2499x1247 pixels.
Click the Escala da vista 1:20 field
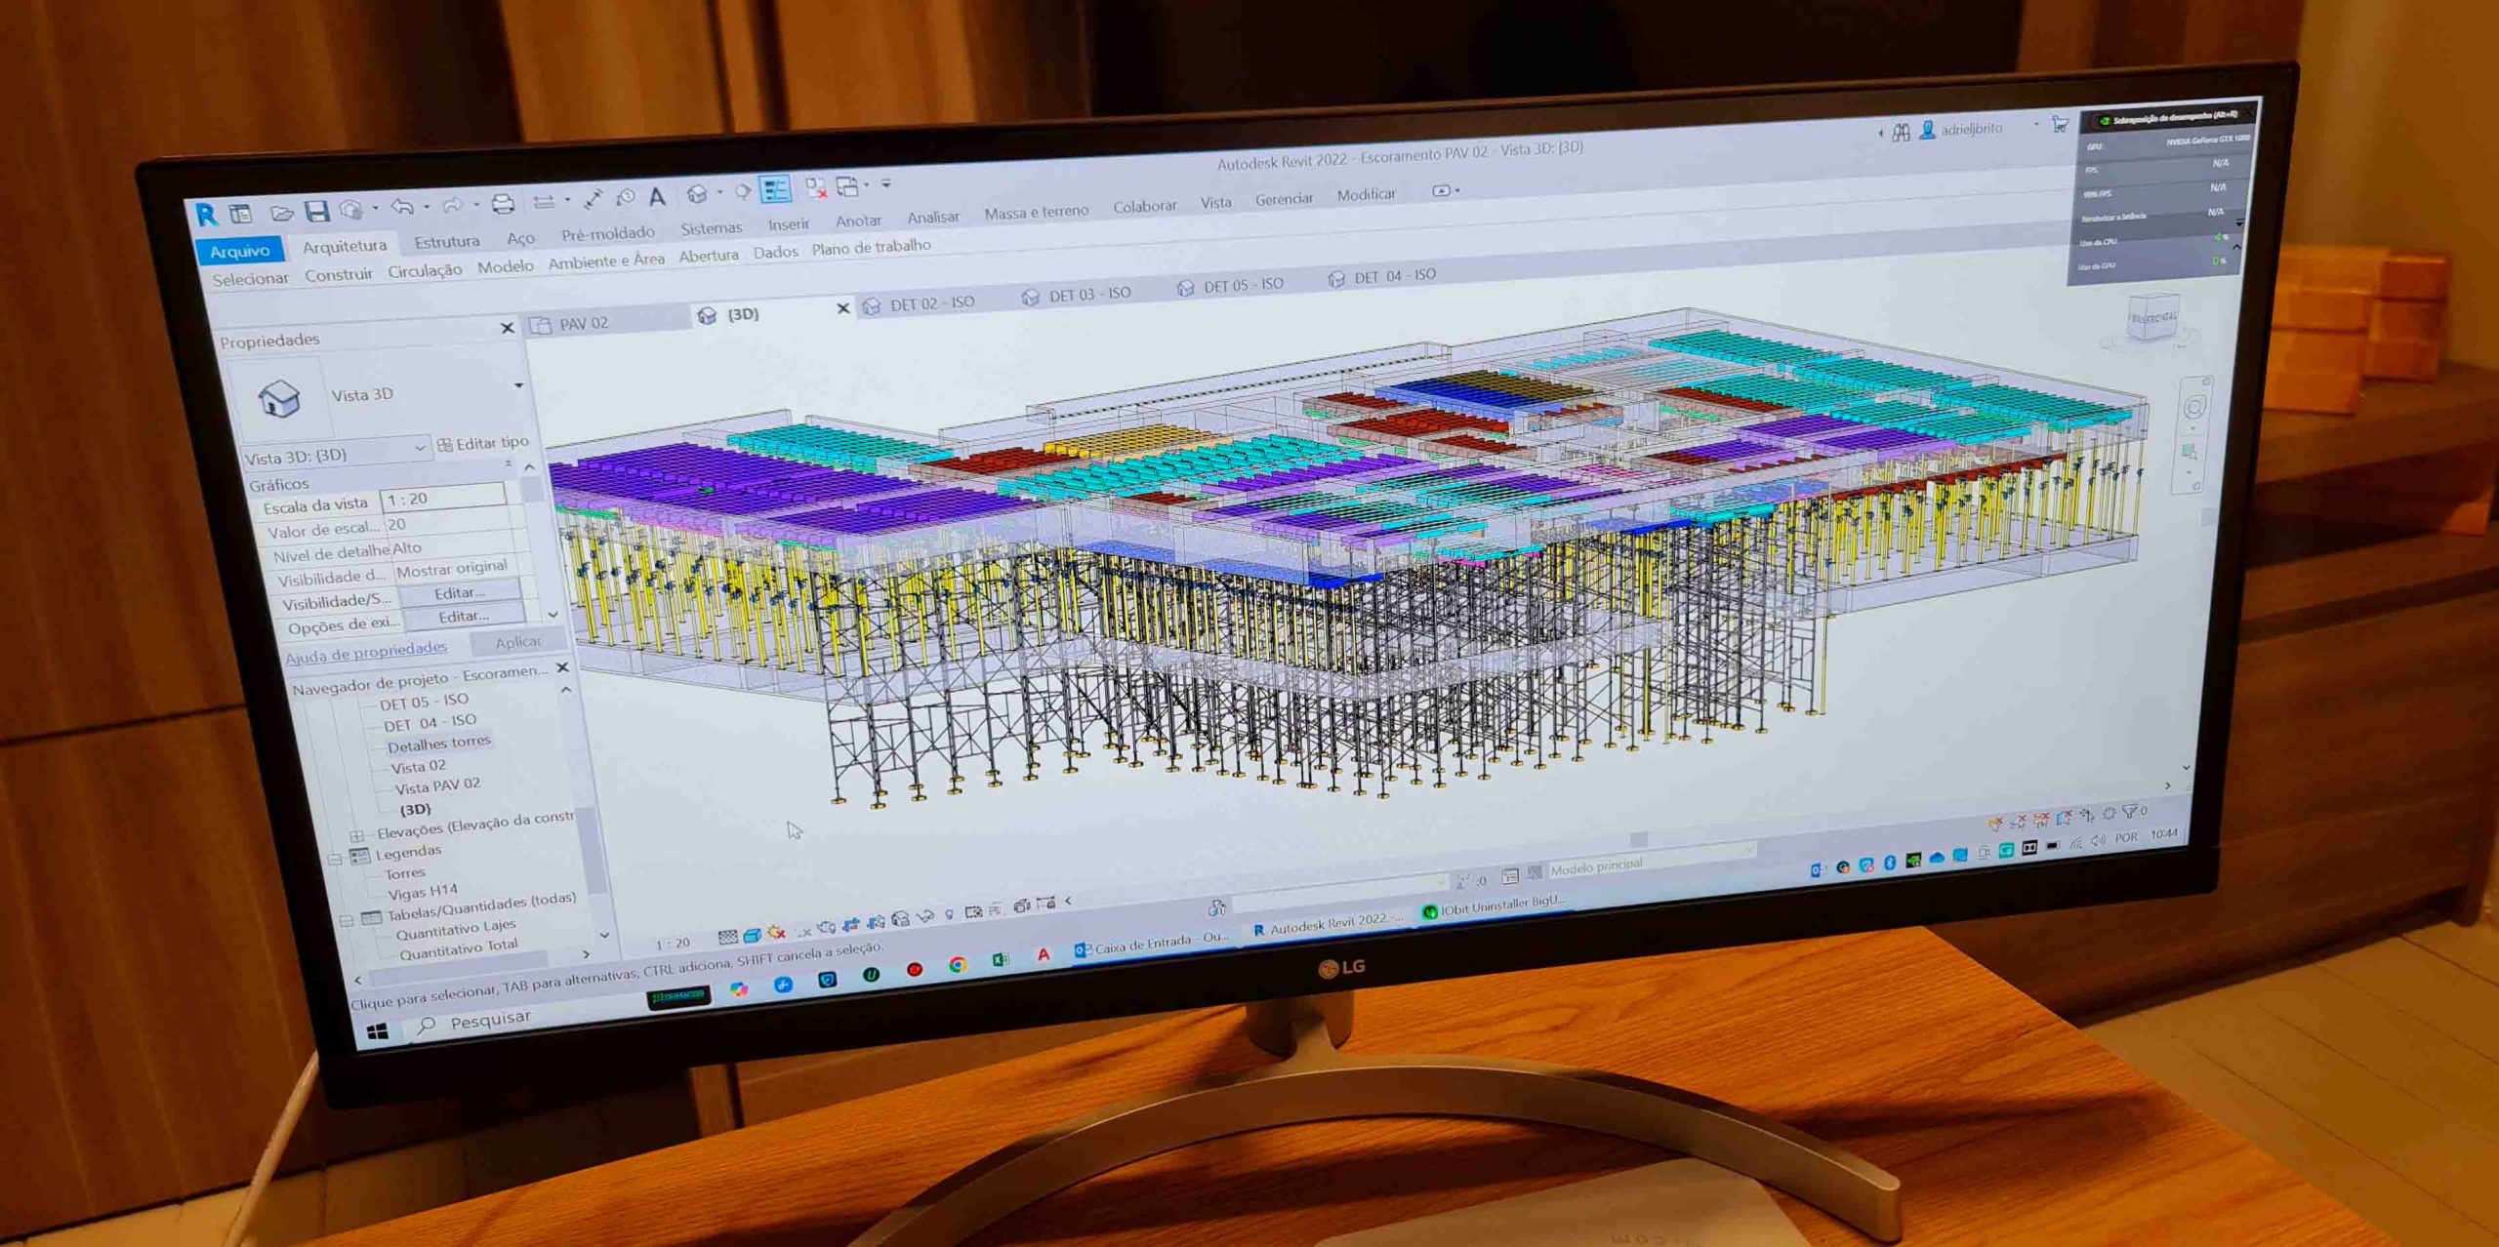pos(443,498)
